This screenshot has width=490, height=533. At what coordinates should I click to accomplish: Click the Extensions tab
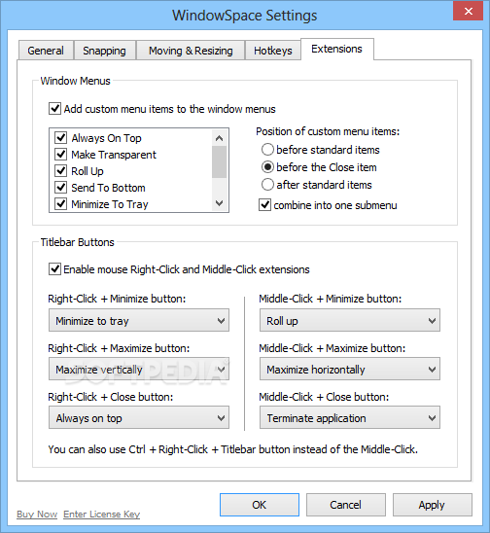pyautogui.click(x=337, y=49)
